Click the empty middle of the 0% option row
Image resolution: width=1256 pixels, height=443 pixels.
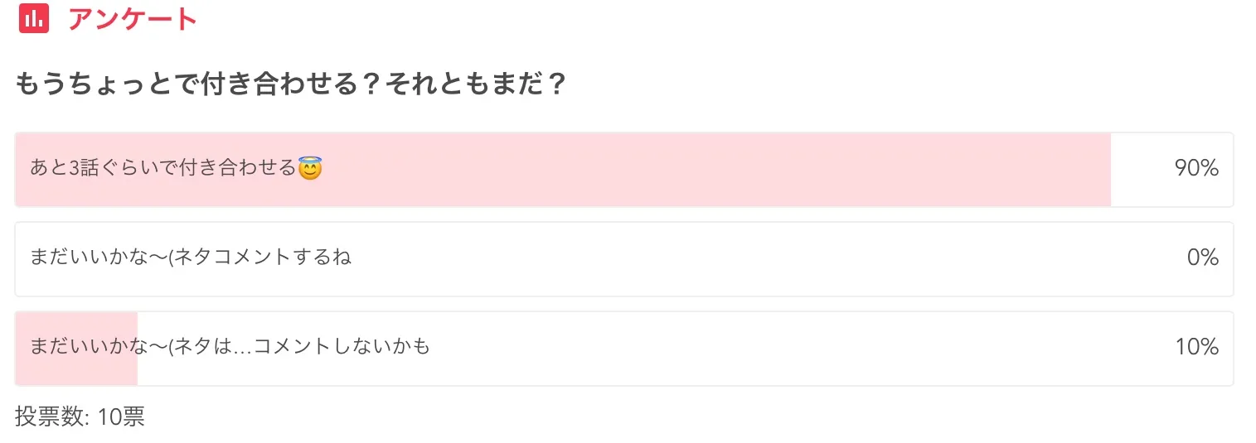pos(746,258)
